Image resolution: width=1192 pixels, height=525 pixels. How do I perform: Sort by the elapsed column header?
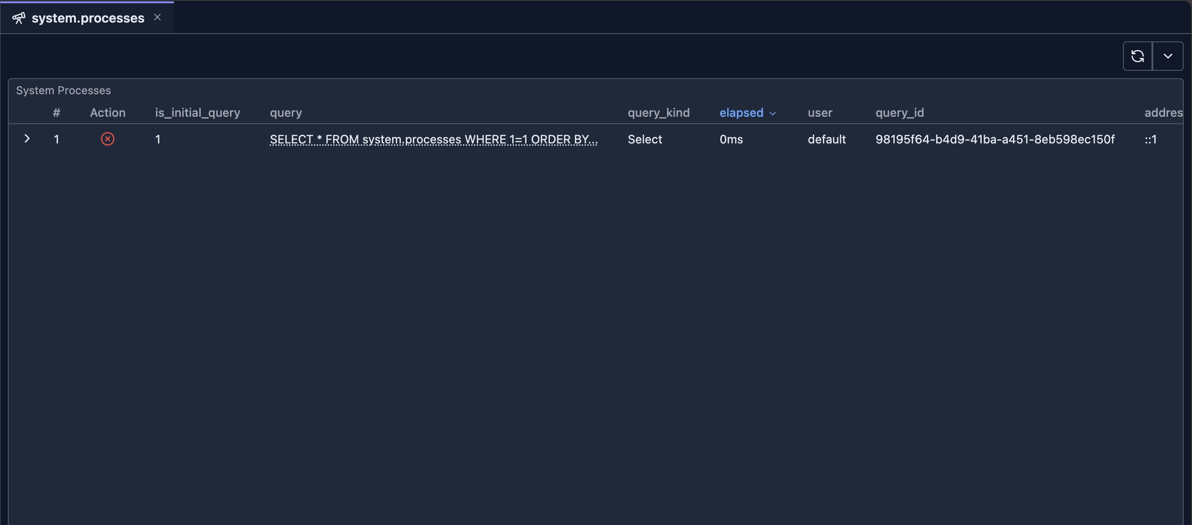pos(741,113)
